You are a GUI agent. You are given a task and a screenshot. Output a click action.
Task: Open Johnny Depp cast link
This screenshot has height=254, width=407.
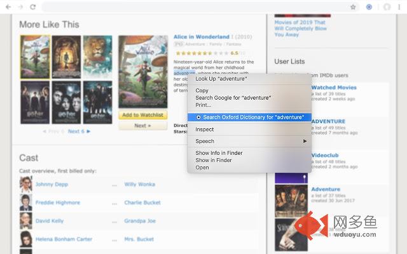coord(53,185)
